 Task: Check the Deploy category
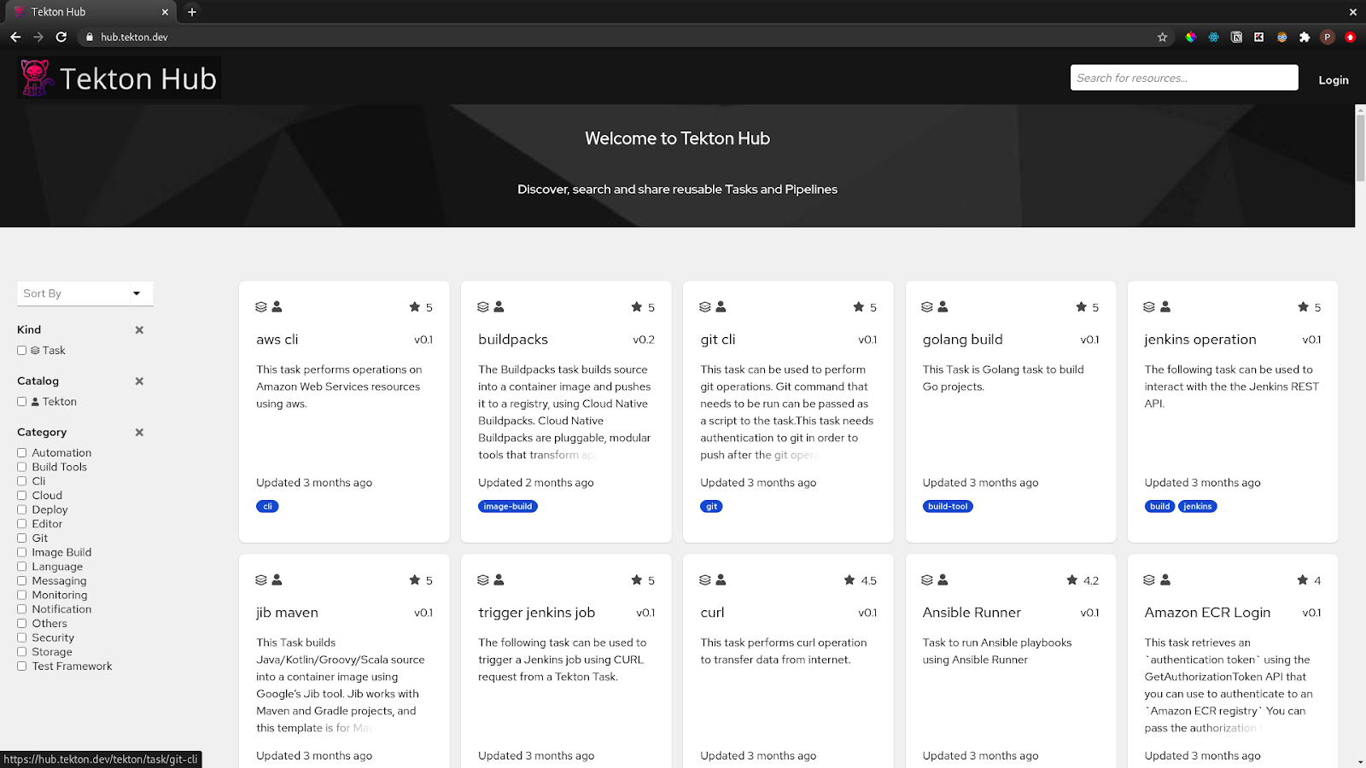[22, 509]
